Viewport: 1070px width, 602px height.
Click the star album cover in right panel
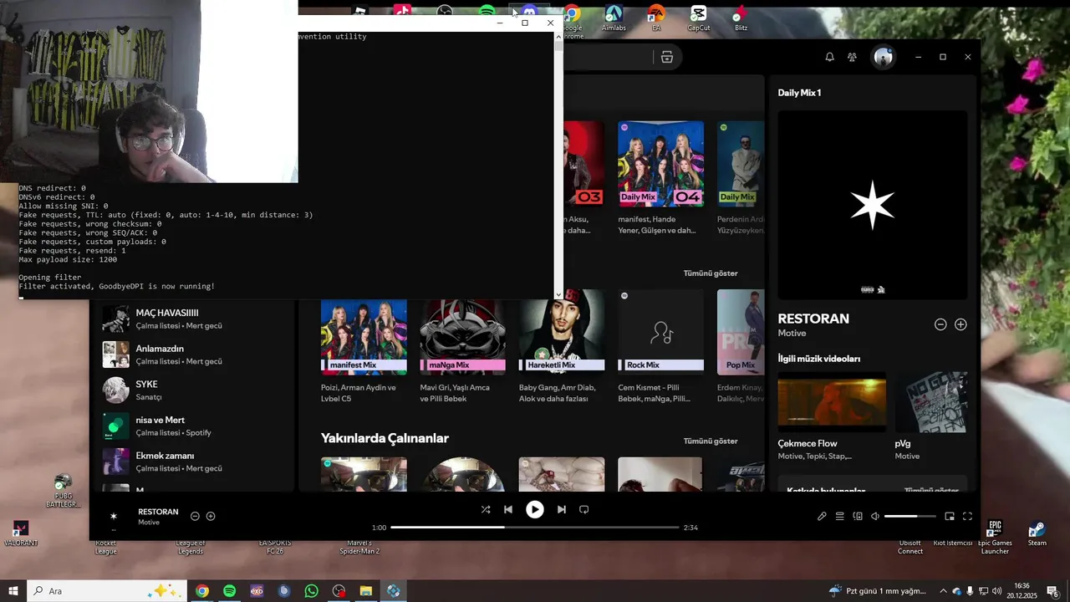873,206
